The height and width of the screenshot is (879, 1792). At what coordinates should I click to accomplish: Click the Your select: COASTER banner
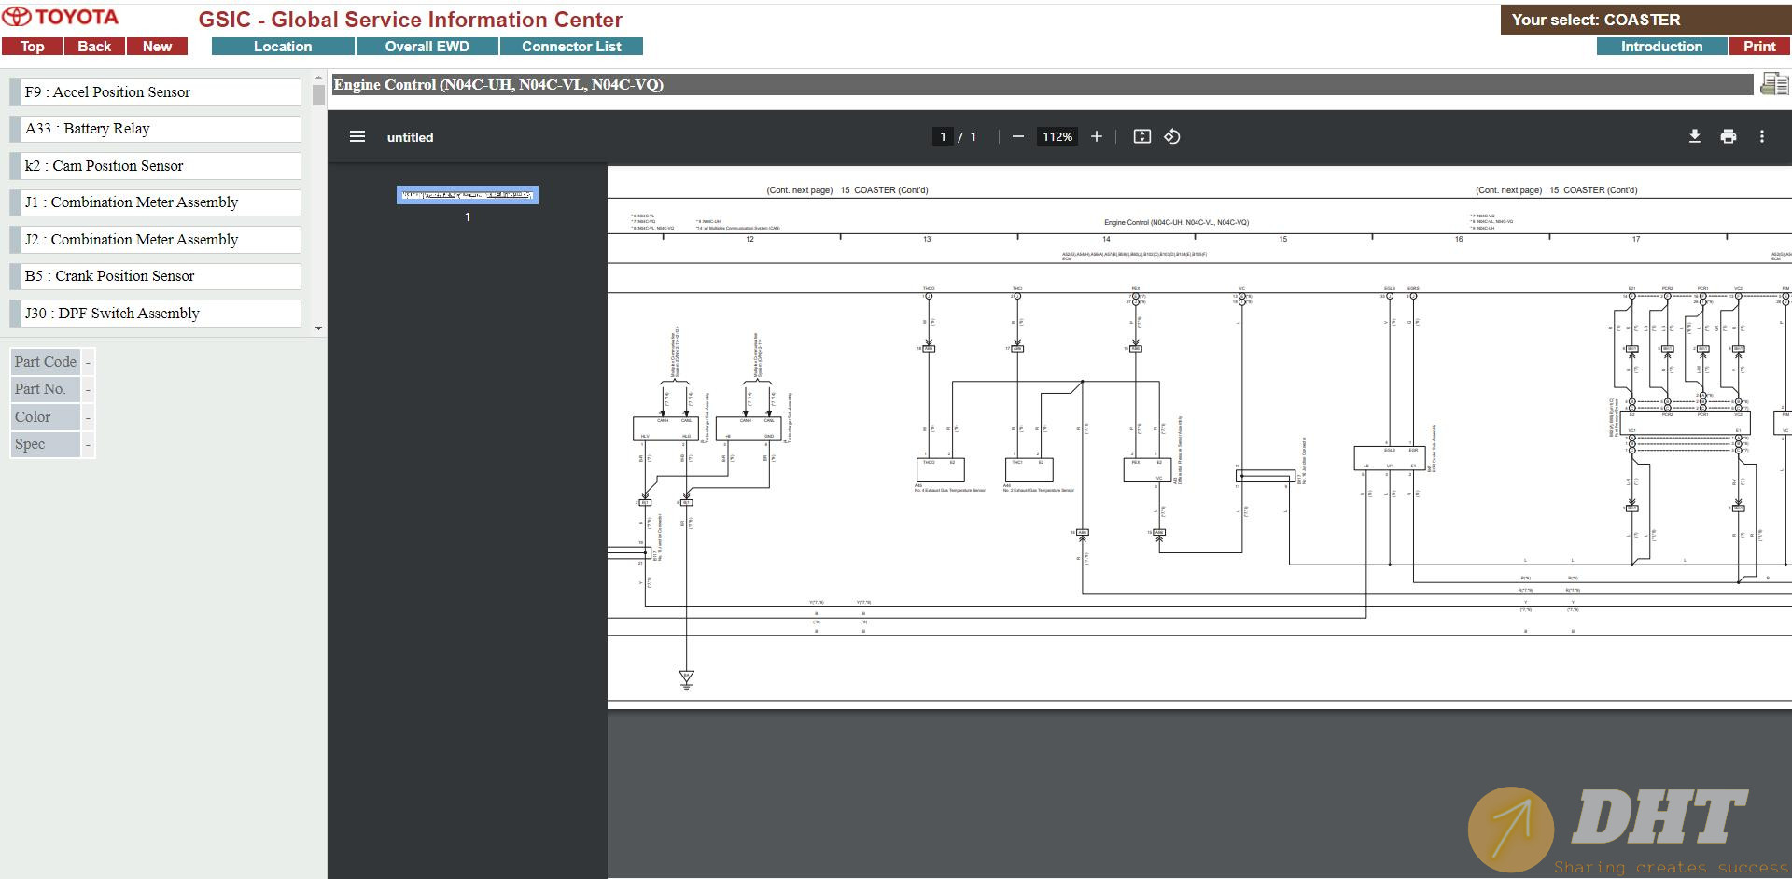[x=1645, y=20]
